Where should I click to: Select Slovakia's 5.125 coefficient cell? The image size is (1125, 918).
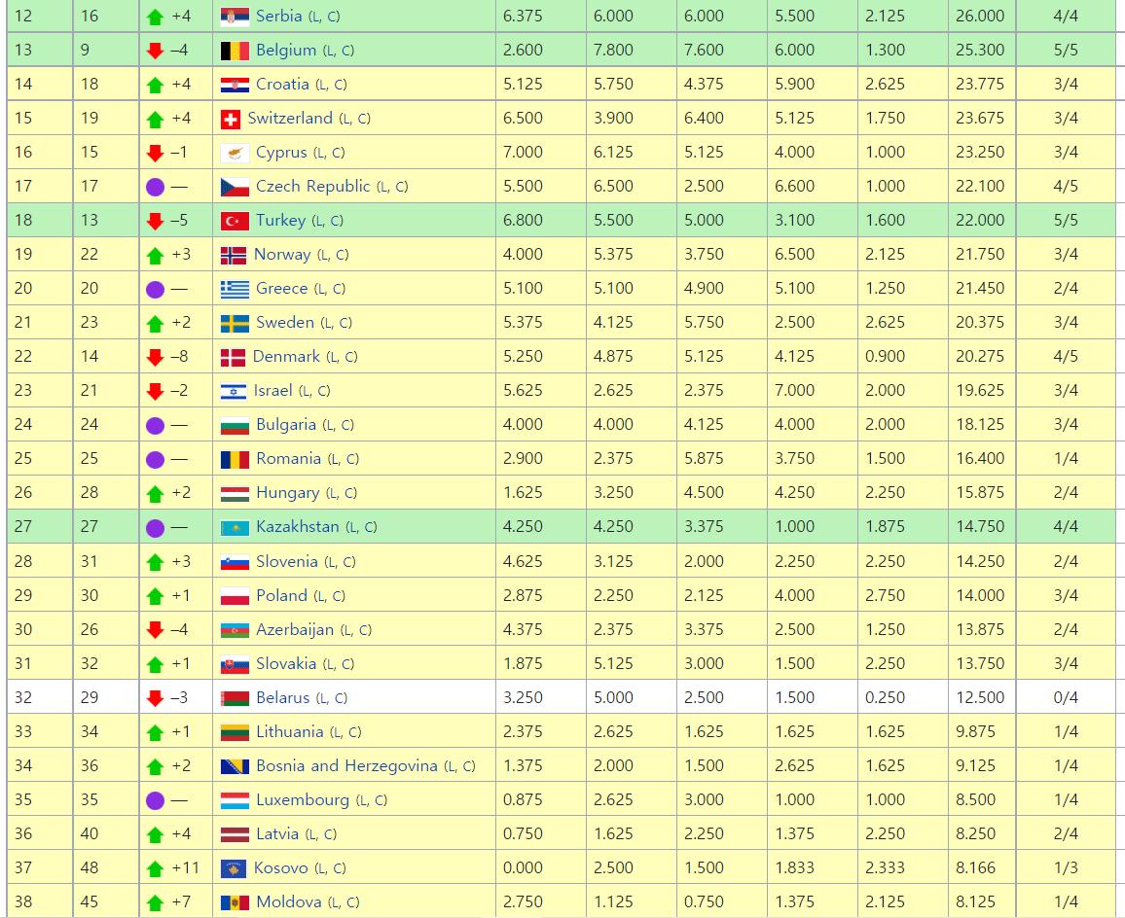point(632,663)
